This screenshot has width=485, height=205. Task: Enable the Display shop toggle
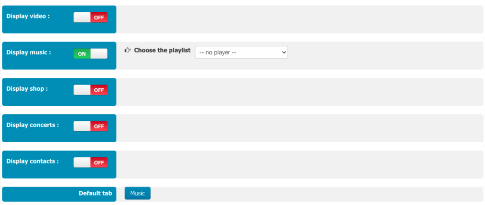pos(90,90)
